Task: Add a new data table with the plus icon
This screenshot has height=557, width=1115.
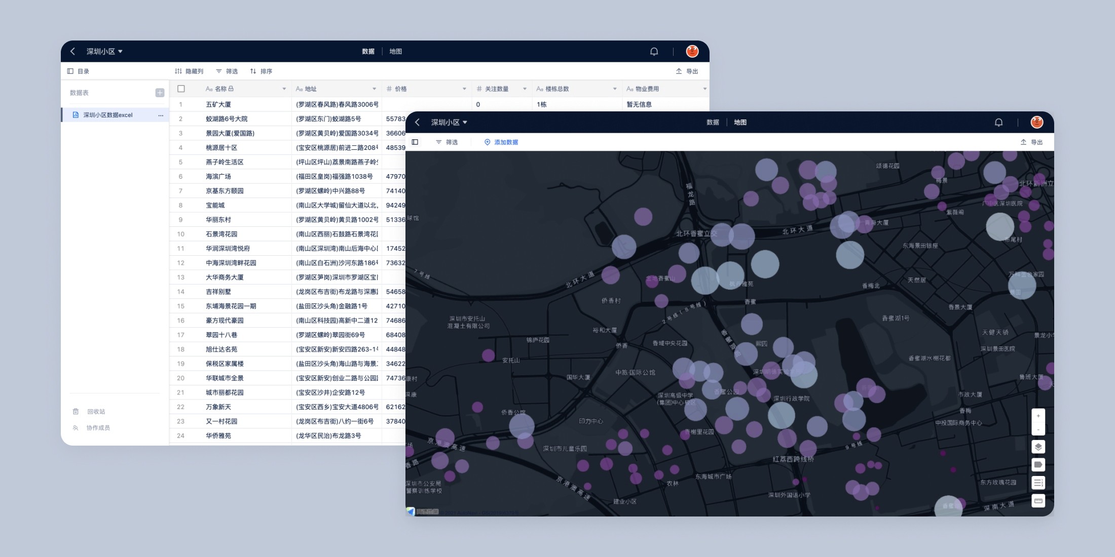Action: 160,93
